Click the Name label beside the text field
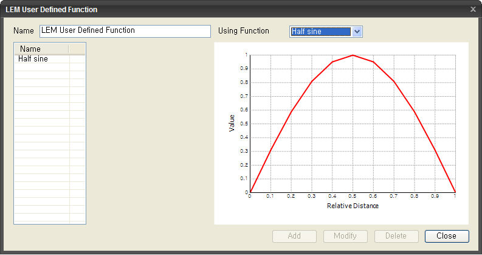 pos(24,31)
